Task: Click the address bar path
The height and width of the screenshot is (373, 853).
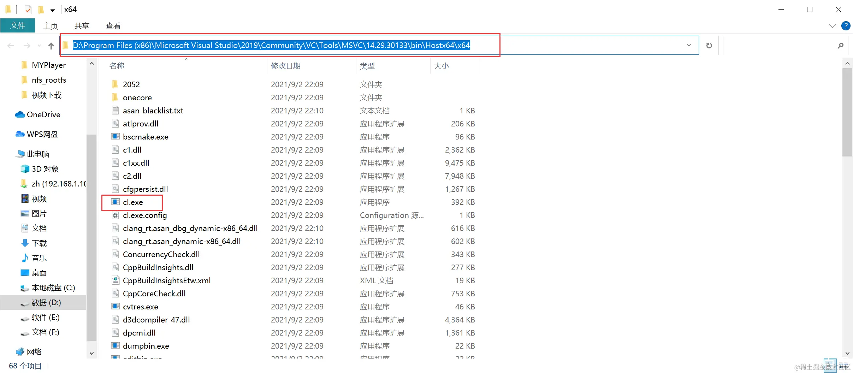Action: (271, 46)
